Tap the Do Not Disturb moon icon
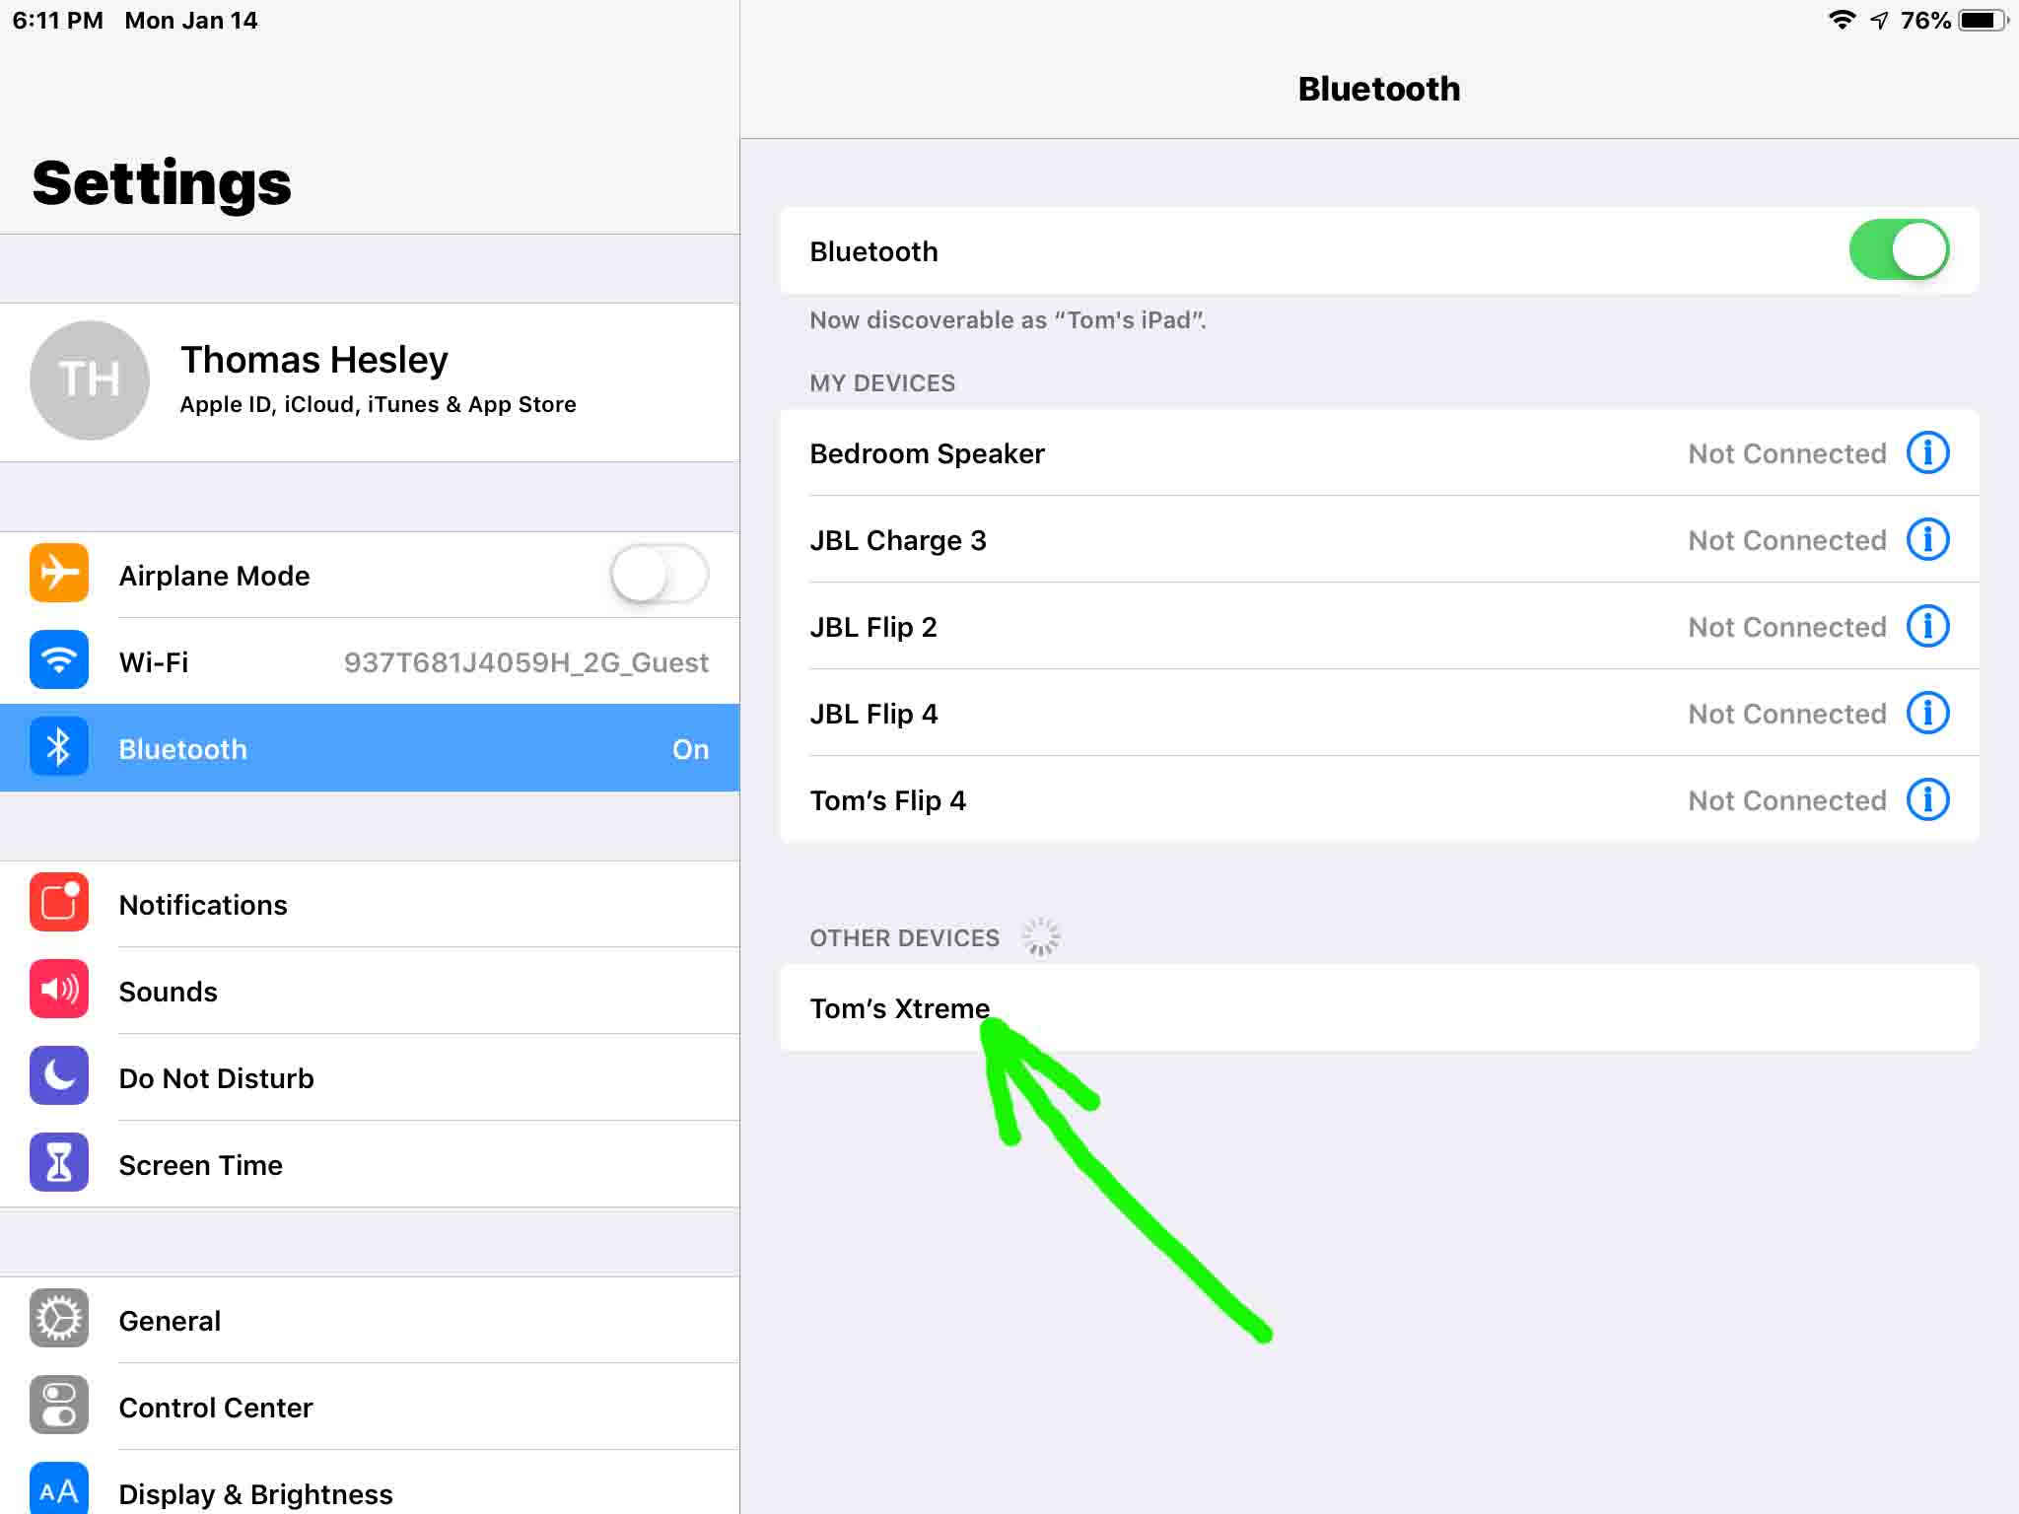This screenshot has width=2019, height=1514. 59,1075
